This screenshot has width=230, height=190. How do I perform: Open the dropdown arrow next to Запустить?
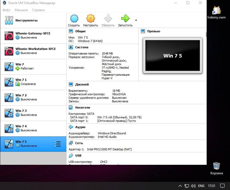click(136, 20)
